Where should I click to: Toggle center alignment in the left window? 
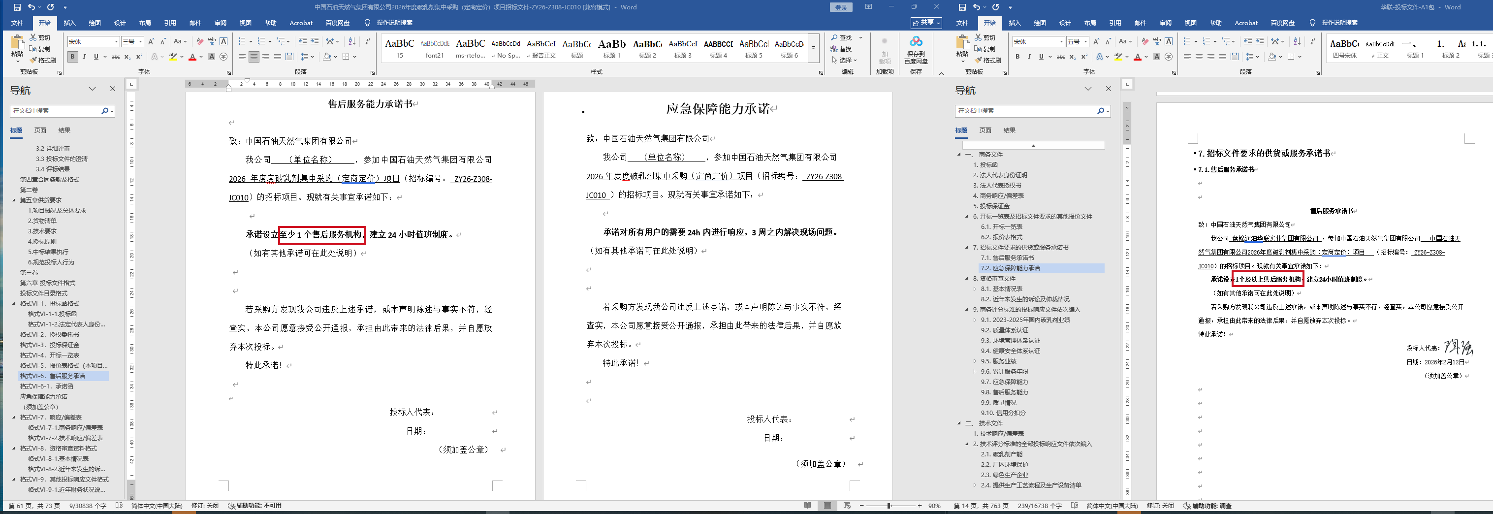coord(254,57)
